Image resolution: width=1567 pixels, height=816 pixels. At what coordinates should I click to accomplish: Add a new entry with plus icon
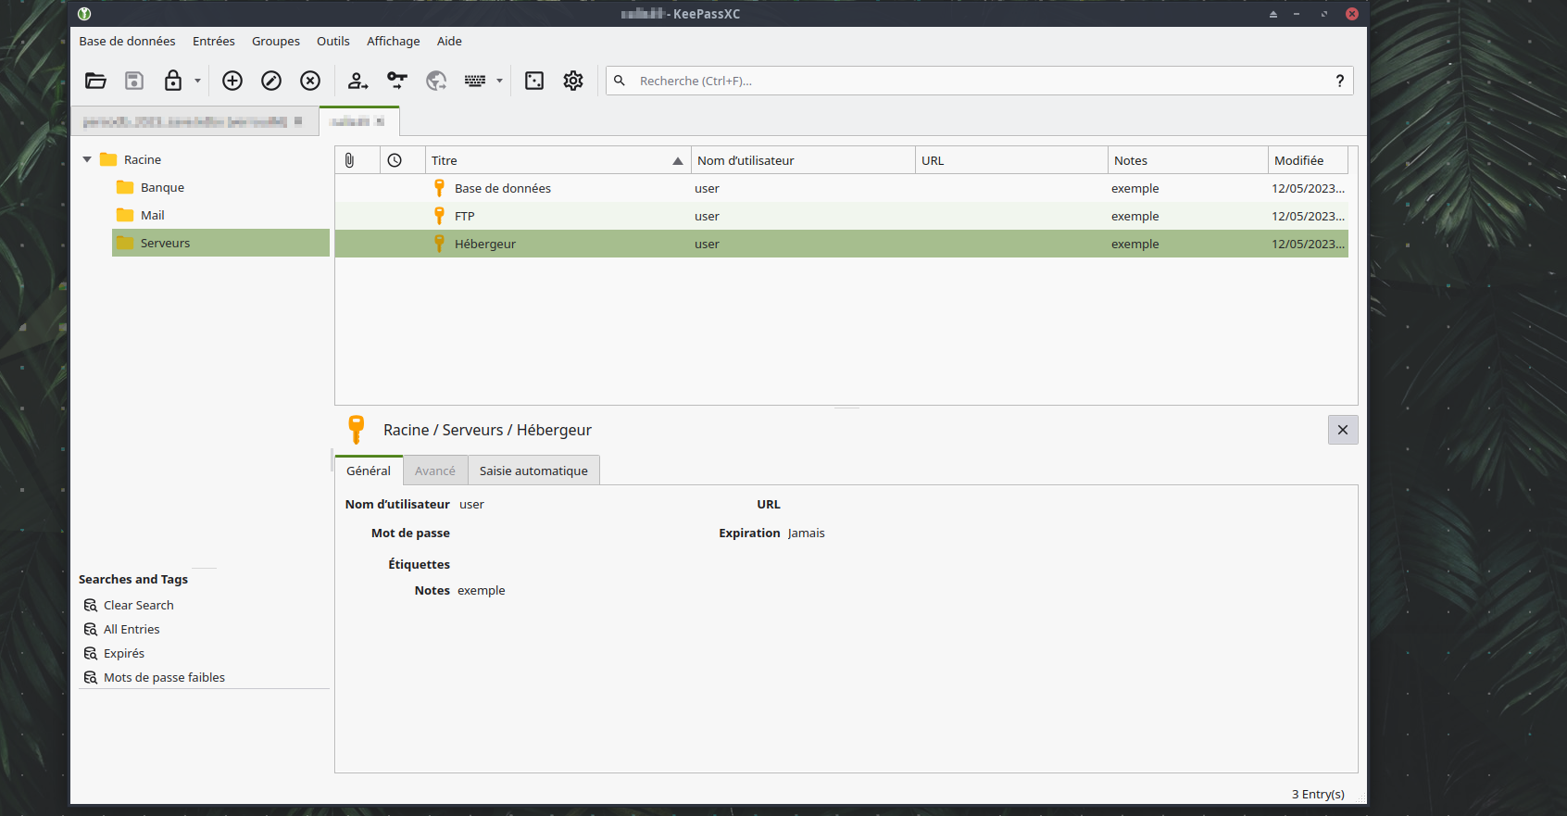pos(232,81)
